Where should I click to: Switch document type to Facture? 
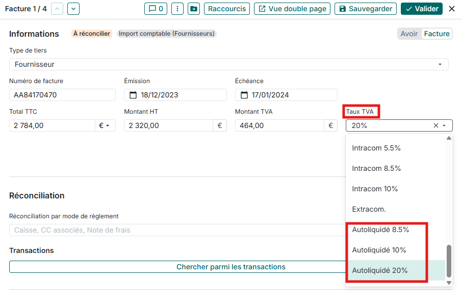point(437,34)
